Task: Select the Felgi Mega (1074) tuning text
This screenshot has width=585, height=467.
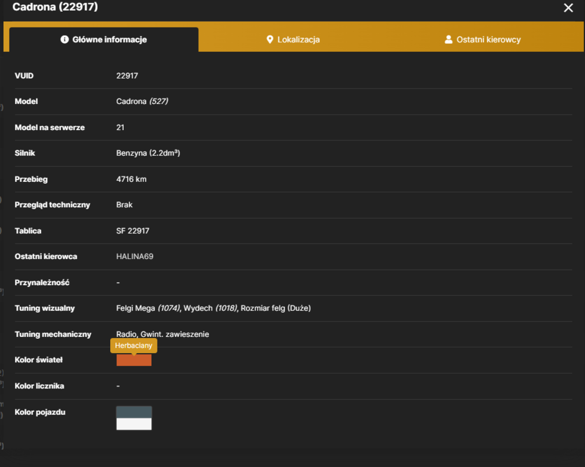Action: [x=148, y=308]
